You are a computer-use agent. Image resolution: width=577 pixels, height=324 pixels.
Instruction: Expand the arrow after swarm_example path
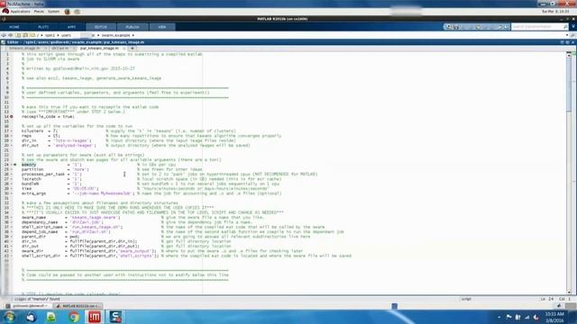(x=133, y=35)
